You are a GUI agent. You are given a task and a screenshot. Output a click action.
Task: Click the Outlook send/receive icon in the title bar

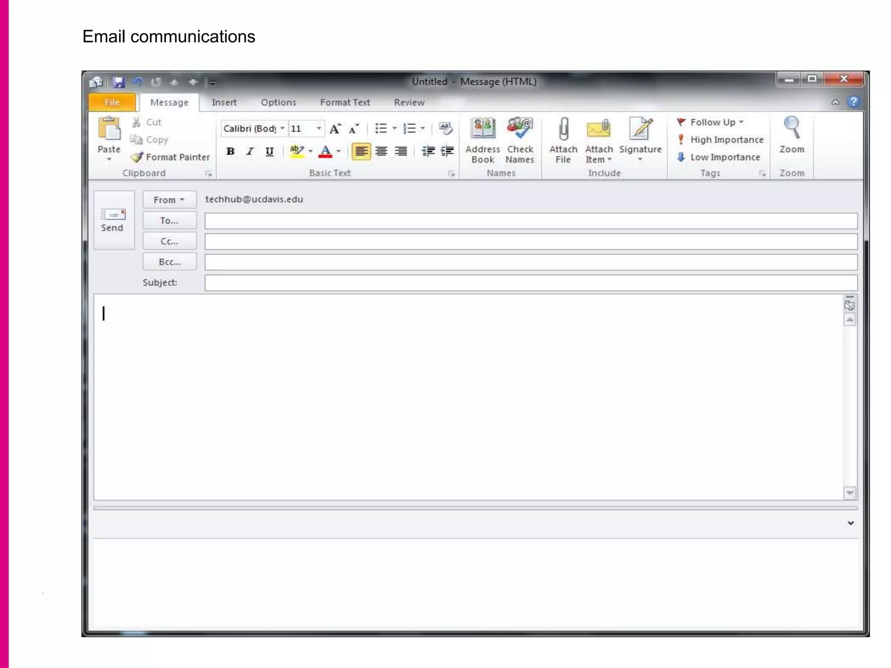click(x=96, y=82)
